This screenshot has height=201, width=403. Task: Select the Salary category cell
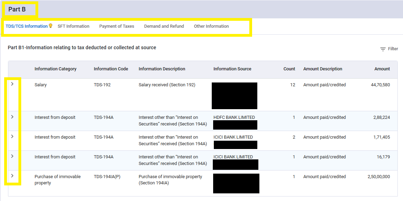(41, 85)
